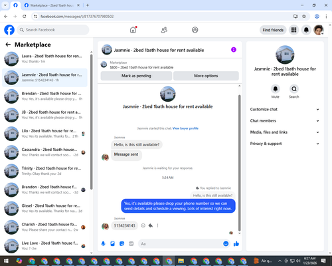Go back using Marketplace back arrow
Screen dimensions: 332x266
(x=8, y=45)
